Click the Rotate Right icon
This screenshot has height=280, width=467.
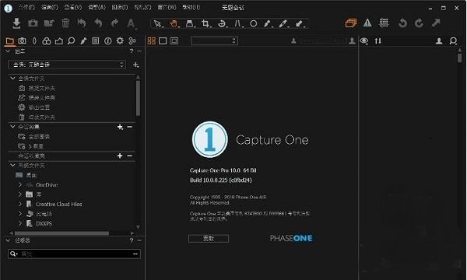click(x=419, y=23)
